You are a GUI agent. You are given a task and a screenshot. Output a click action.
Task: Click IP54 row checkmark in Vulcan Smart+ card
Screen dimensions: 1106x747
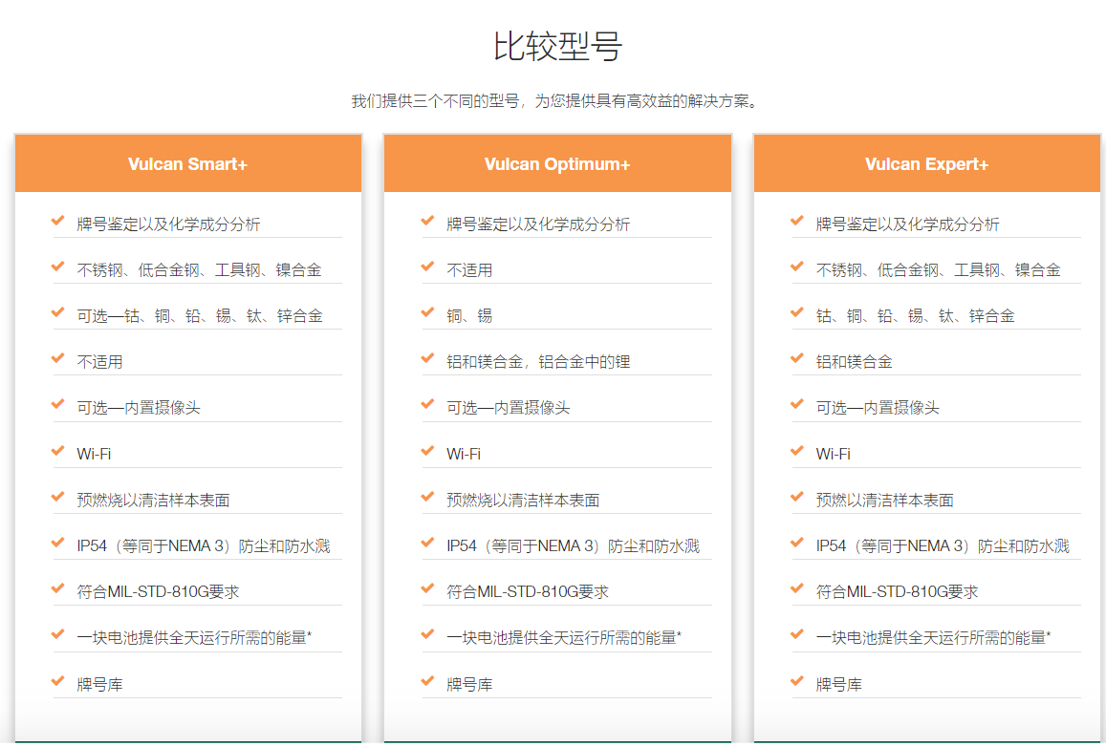(58, 544)
